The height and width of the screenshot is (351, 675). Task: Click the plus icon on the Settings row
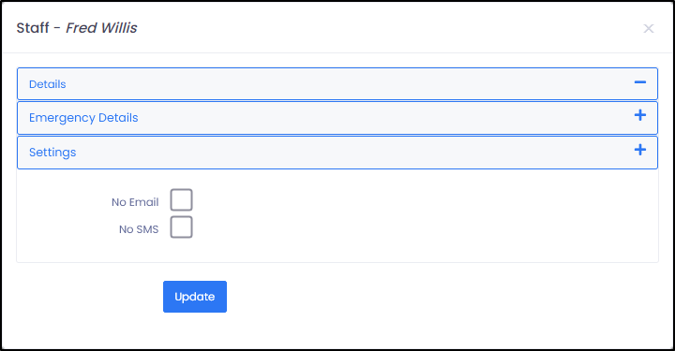pos(639,150)
